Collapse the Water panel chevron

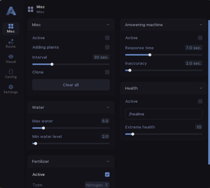(108, 108)
